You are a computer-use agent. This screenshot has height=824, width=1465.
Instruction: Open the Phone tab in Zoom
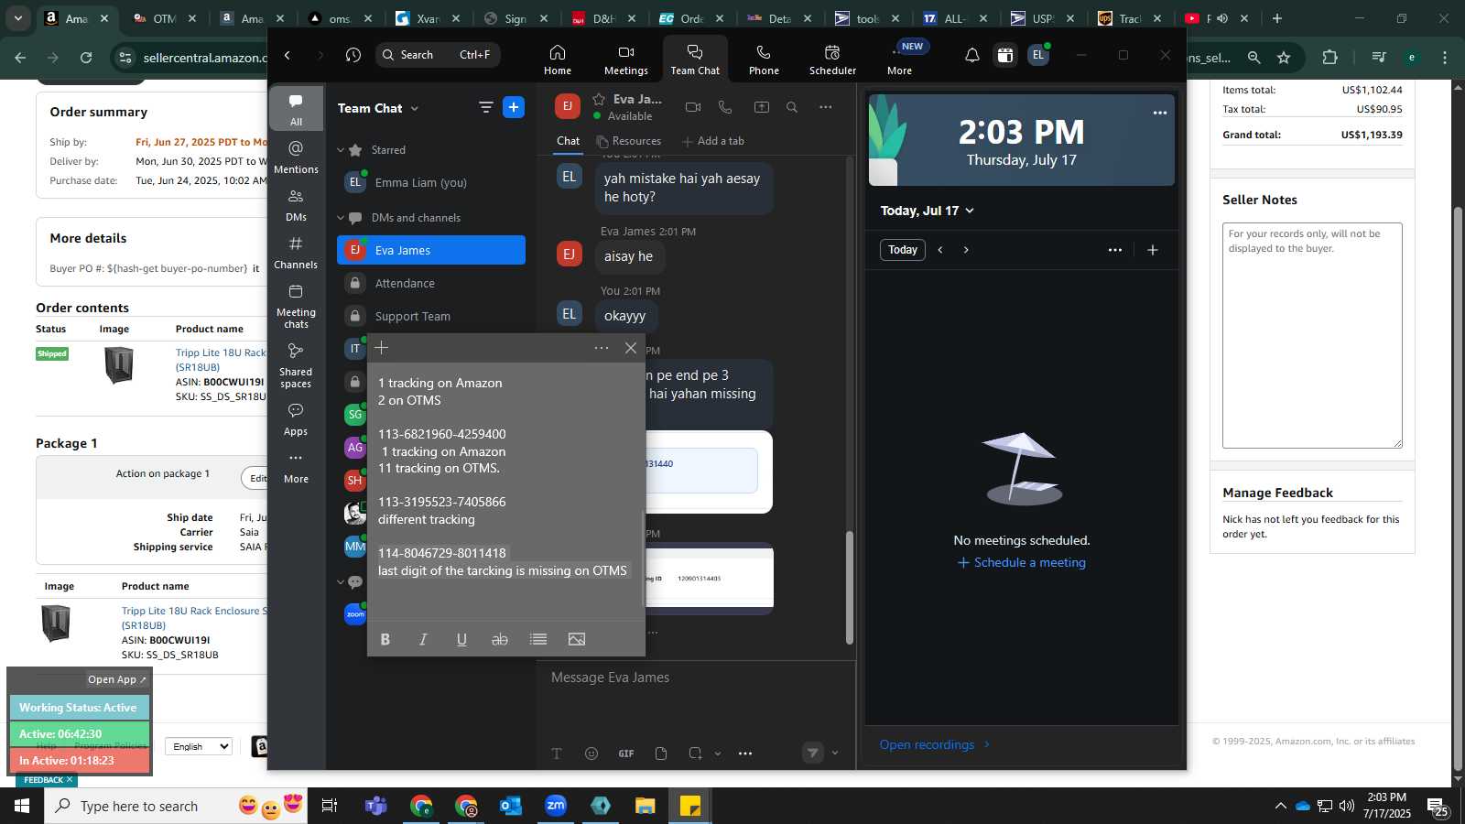(764, 60)
